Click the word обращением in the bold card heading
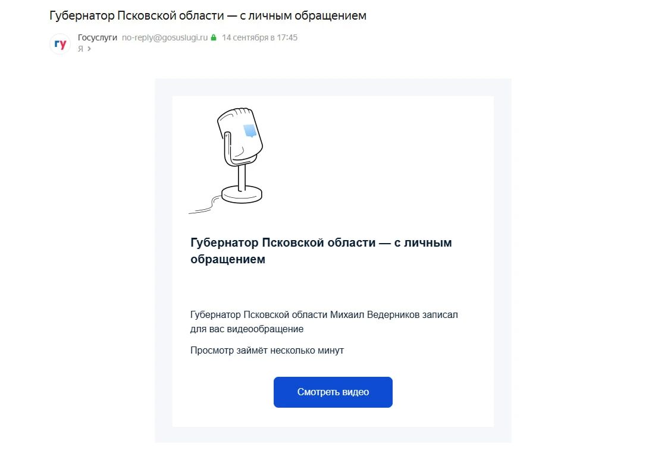Image resolution: width=658 pixels, height=460 pixels. 228,259
